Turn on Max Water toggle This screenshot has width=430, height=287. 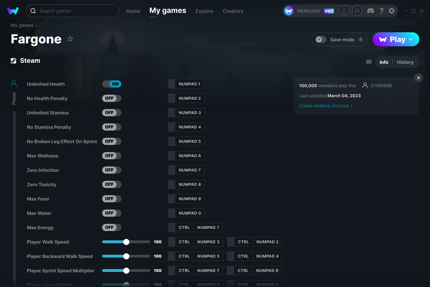112,213
